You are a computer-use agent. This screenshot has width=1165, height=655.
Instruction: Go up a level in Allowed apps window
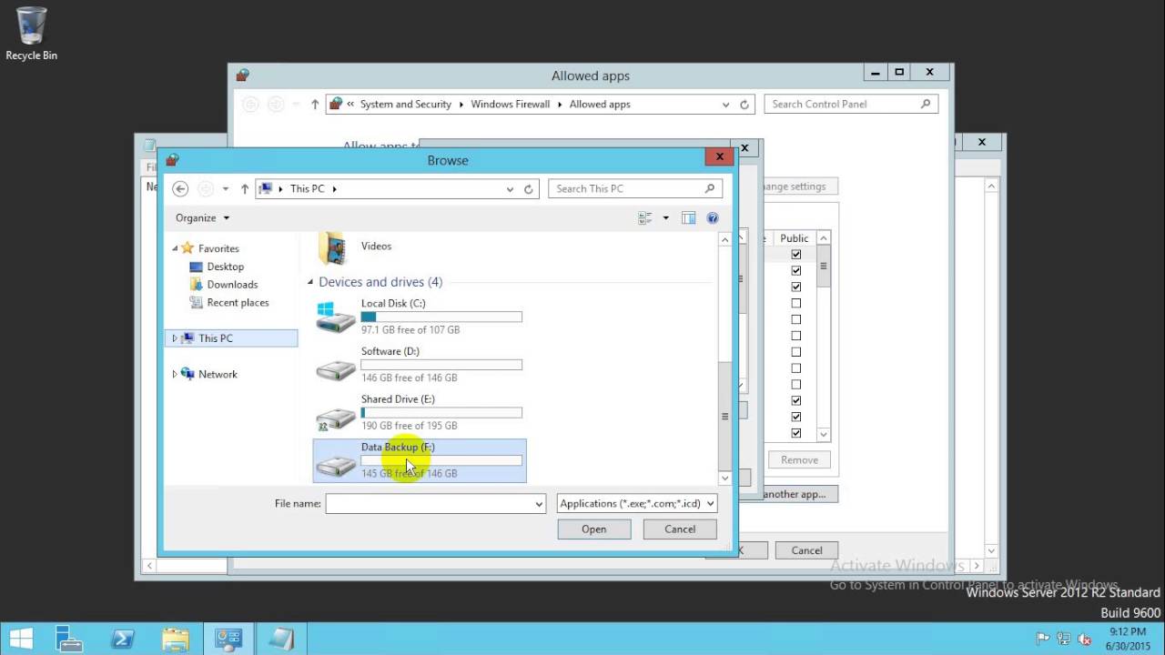[315, 105]
